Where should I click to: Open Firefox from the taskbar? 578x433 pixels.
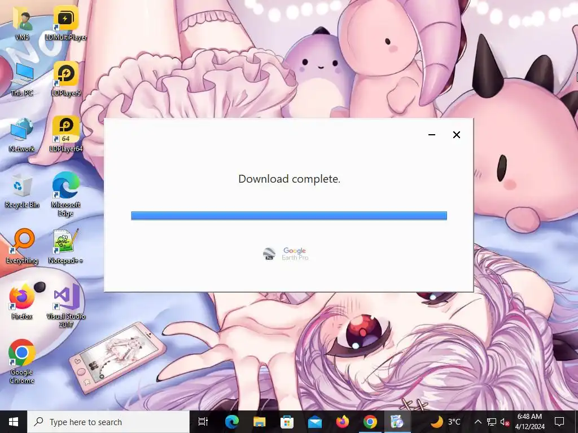[x=343, y=422]
